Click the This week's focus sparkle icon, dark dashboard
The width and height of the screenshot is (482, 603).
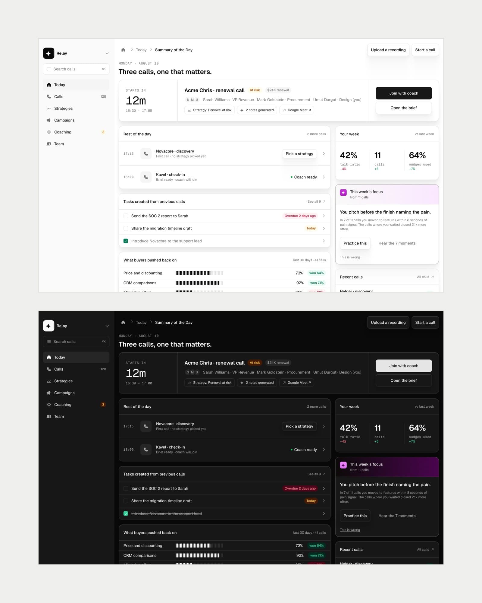pos(343,465)
